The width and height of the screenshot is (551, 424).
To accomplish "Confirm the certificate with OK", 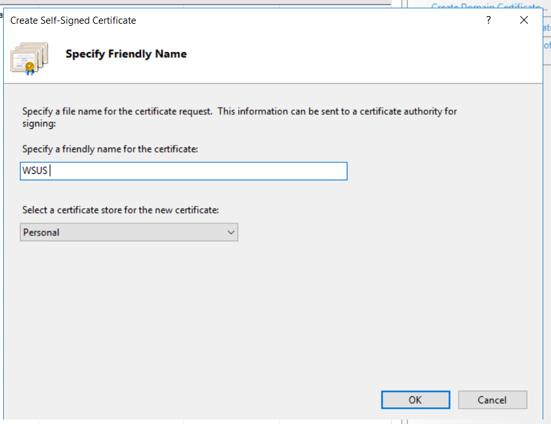I will click(415, 400).
